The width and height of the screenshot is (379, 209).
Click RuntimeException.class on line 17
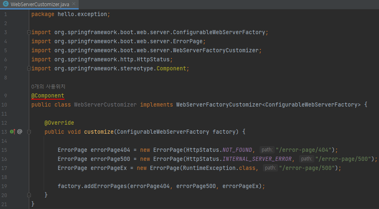219,168
